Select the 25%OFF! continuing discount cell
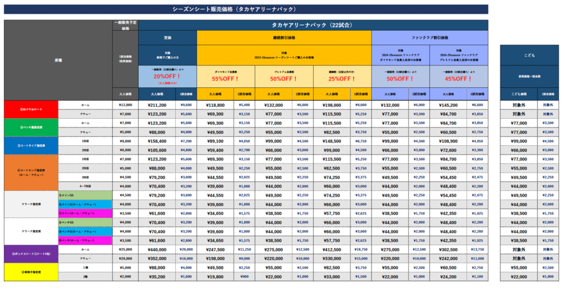 pos(342,80)
